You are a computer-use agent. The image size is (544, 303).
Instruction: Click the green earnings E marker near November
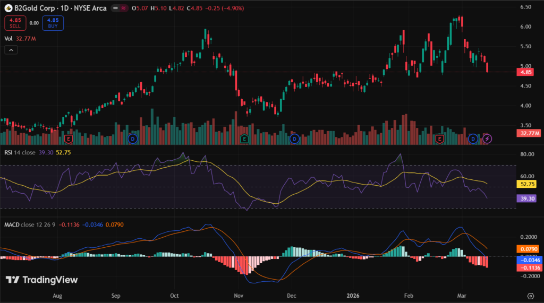coord(244,138)
